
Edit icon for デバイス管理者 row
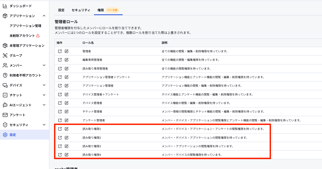click(x=66, y=103)
